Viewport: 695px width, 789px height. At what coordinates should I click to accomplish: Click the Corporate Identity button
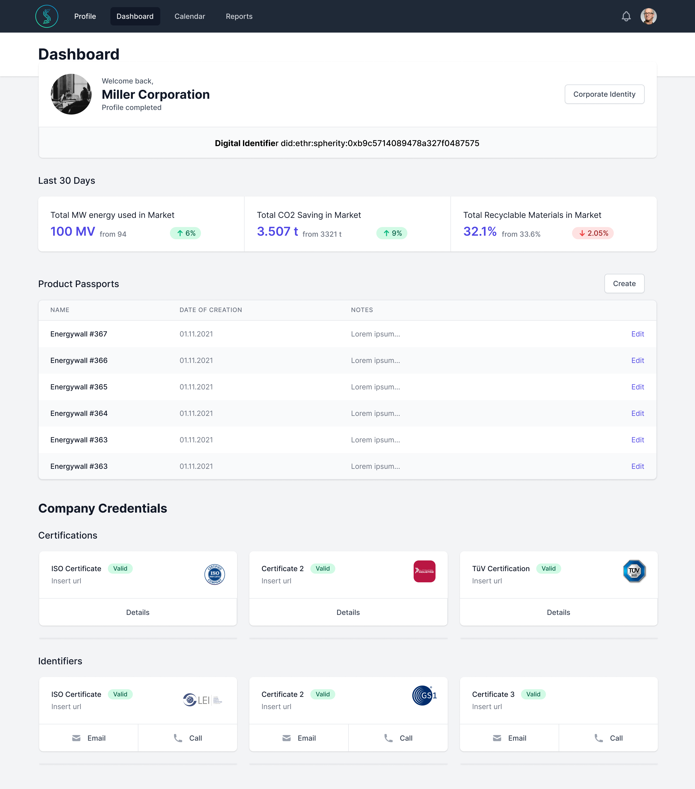point(604,94)
